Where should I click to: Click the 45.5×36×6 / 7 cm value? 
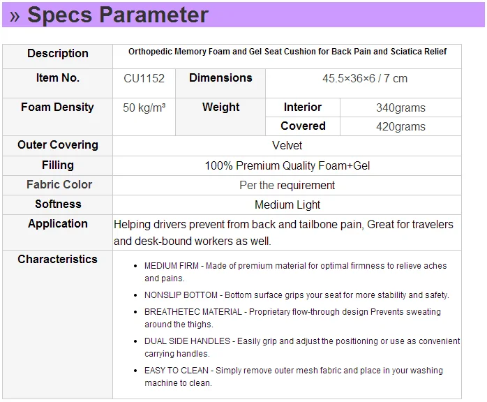point(364,79)
